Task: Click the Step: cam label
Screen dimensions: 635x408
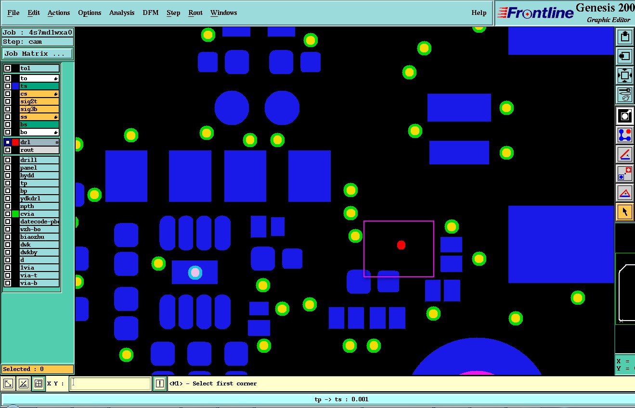Action: (x=38, y=42)
